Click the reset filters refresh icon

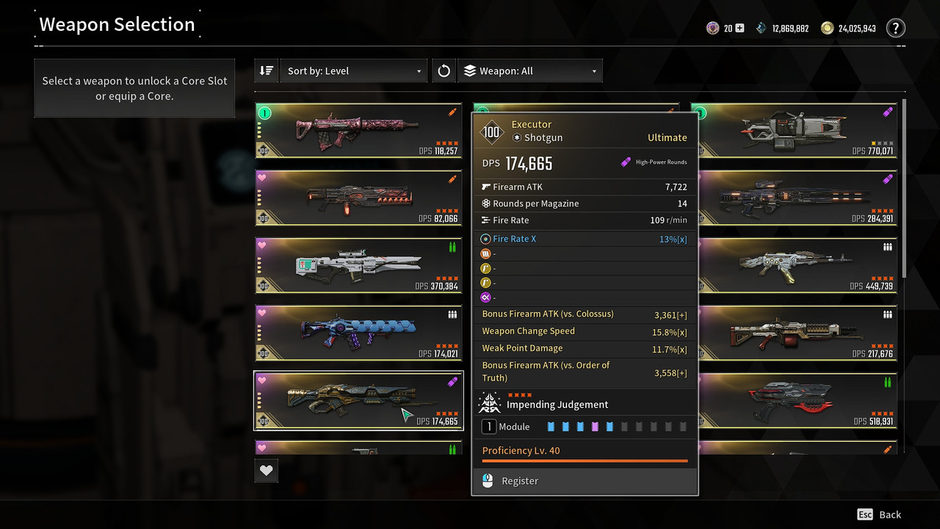pos(444,71)
